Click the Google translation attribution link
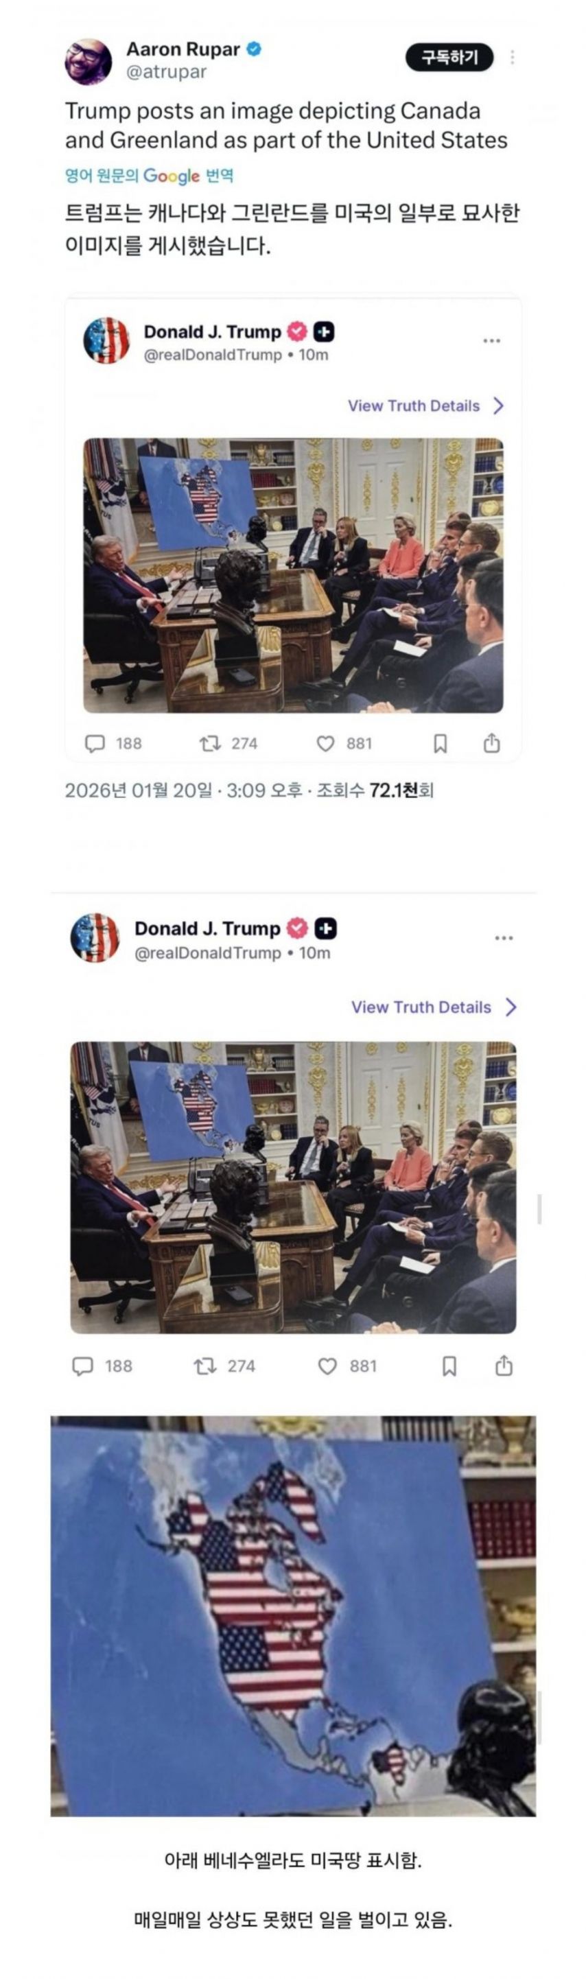 click(x=149, y=176)
